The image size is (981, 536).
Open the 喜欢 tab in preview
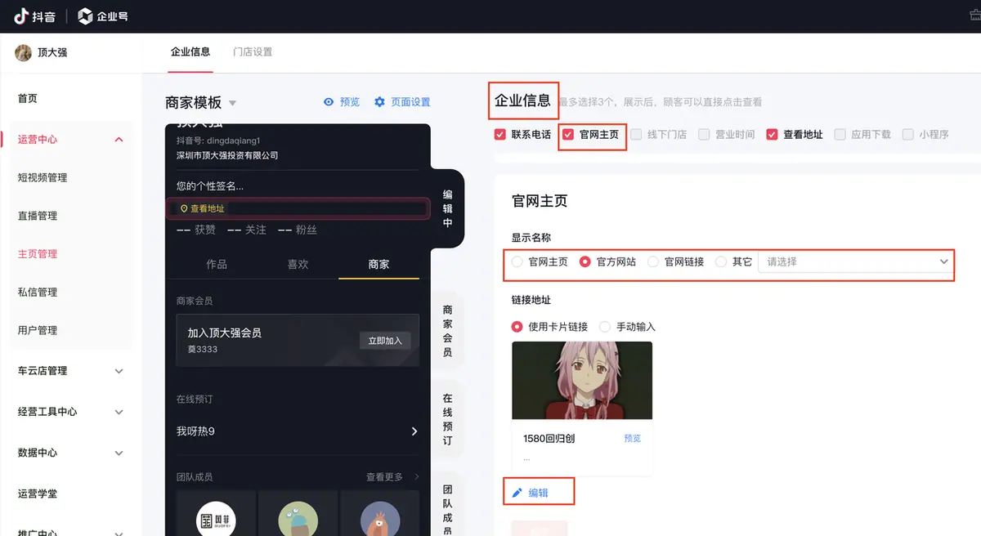click(298, 264)
